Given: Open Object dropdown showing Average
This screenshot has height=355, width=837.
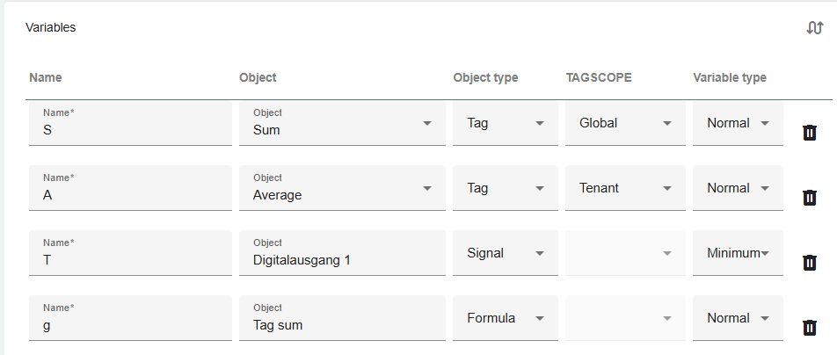Looking at the screenshot, I should click(x=342, y=189).
